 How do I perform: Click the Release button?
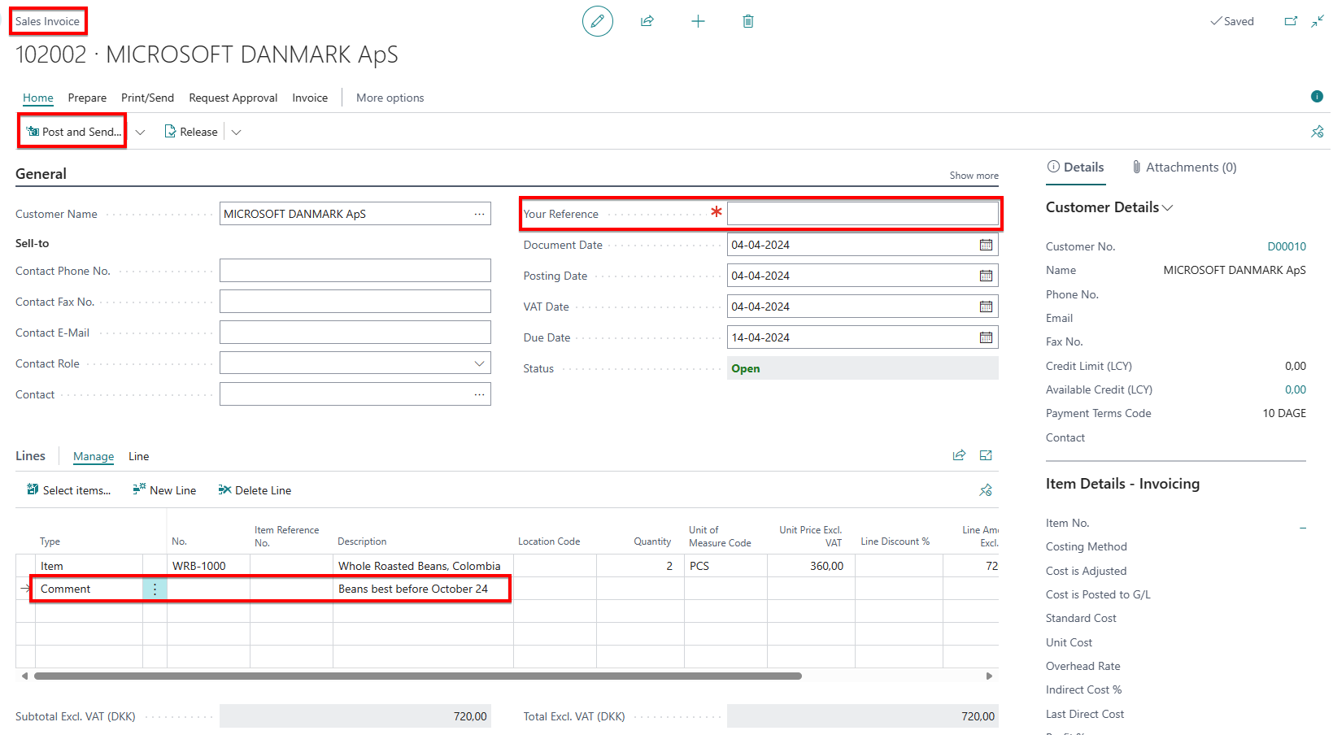(191, 132)
